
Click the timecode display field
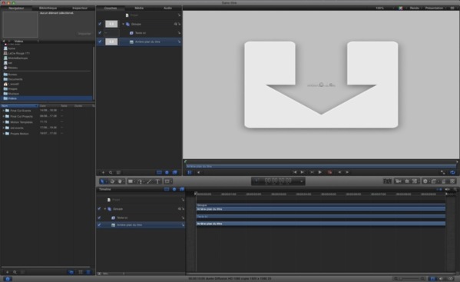pos(278,181)
